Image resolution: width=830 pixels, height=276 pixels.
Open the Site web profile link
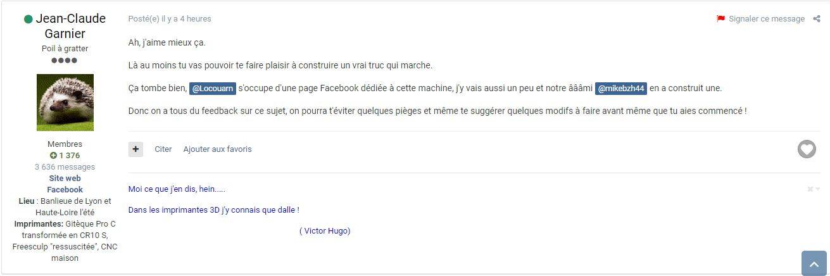pos(65,179)
